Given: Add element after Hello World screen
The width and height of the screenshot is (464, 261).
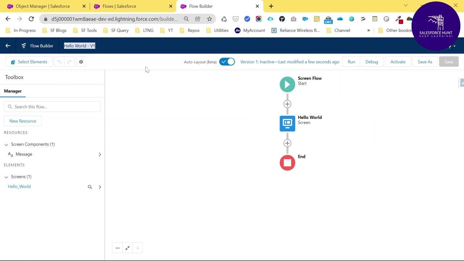Looking at the screenshot, I should click(x=287, y=143).
